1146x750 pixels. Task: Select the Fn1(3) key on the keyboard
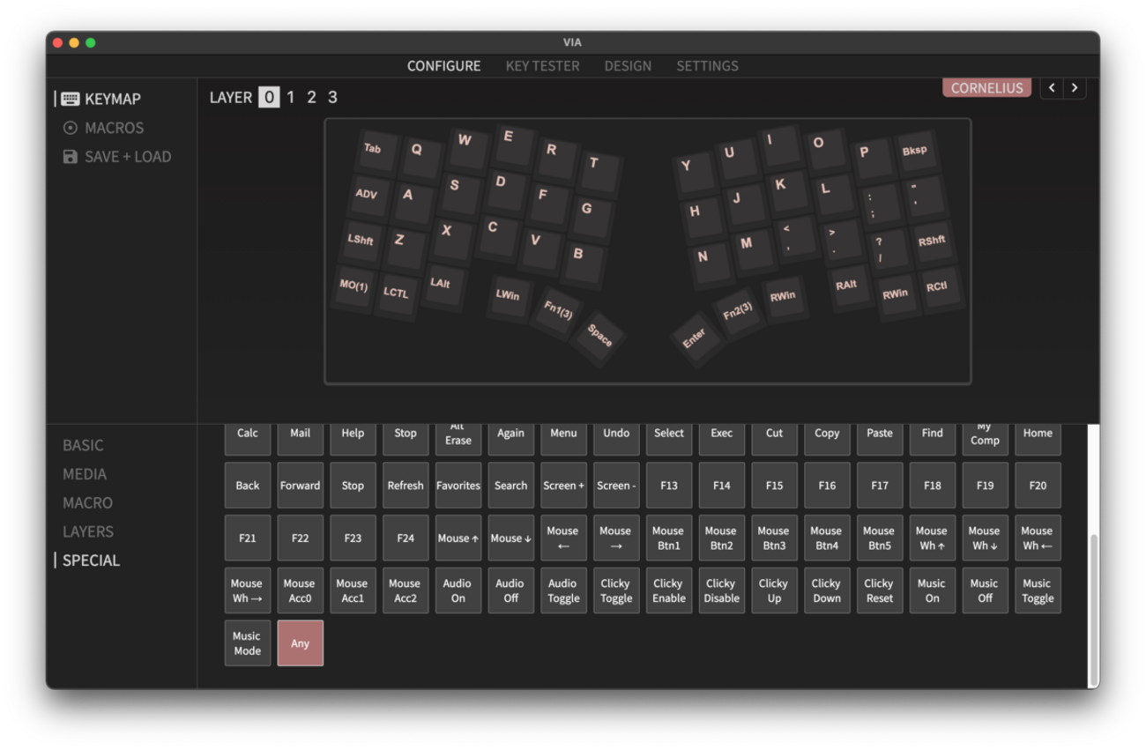click(x=557, y=311)
